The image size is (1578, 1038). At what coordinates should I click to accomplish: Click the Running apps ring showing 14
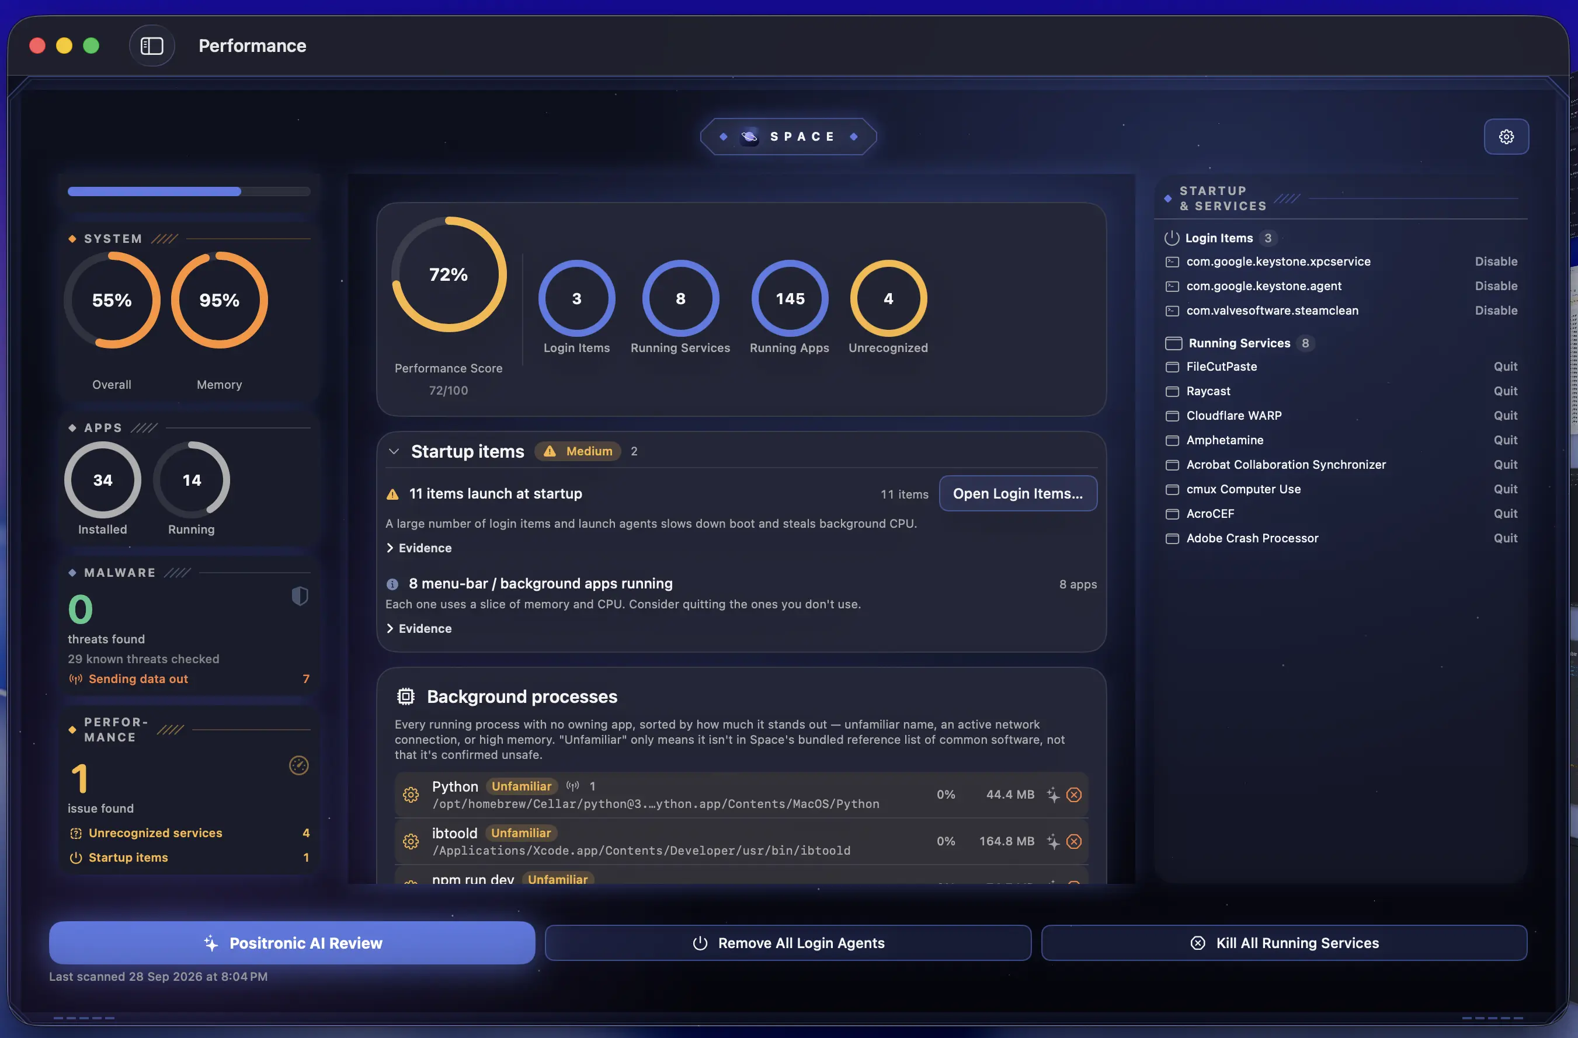coord(192,480)
